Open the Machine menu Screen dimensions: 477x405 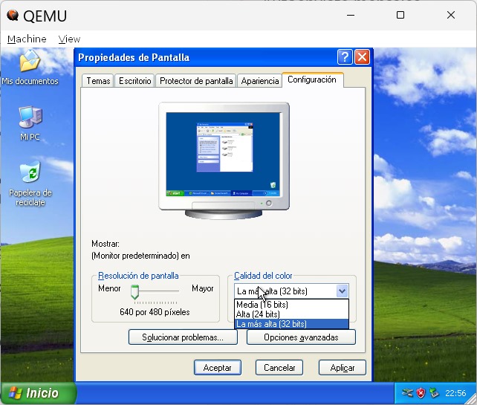tap(27, 39)
